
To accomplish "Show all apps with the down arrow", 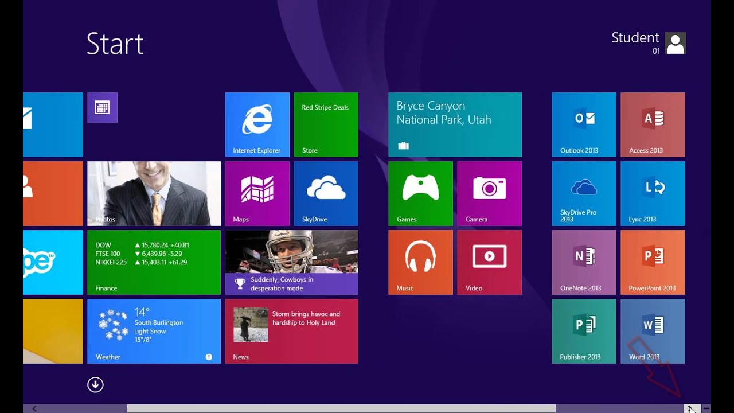I will (95, 385).
